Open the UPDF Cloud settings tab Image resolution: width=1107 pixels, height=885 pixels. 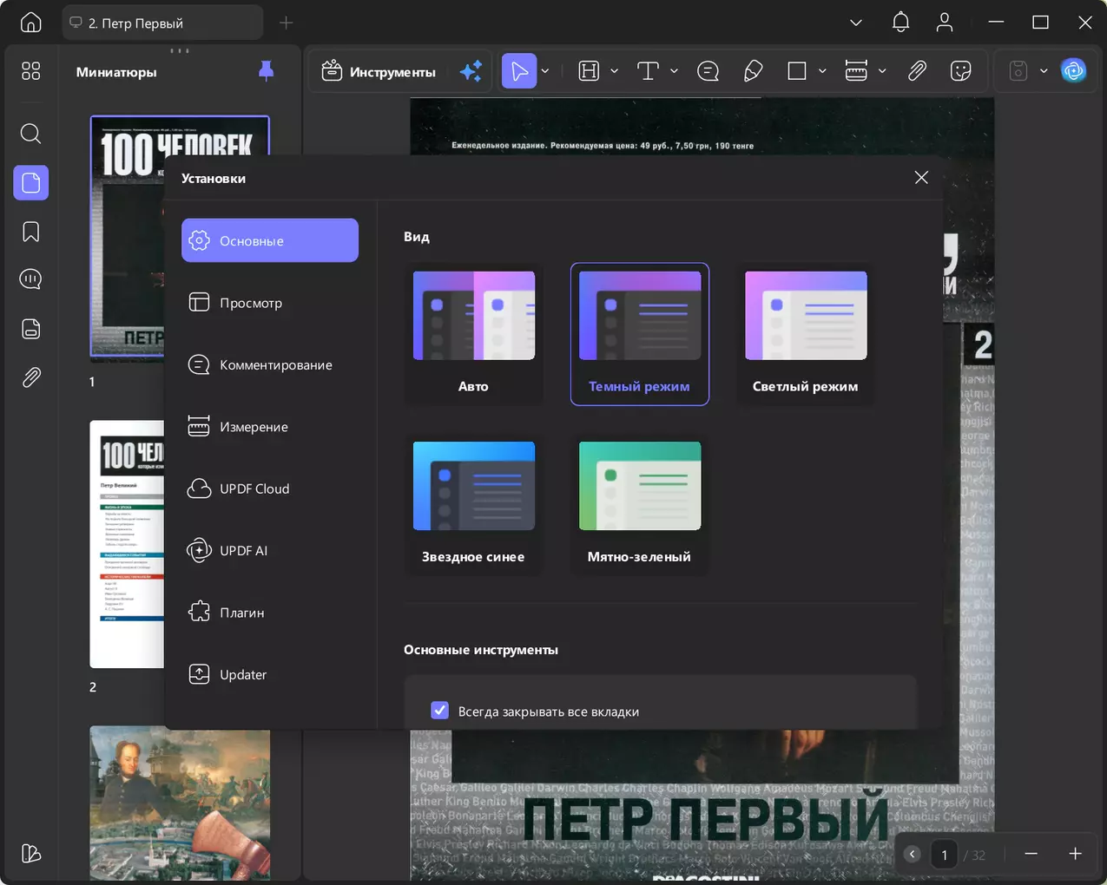pyautogui.click(x=270, y=488)
